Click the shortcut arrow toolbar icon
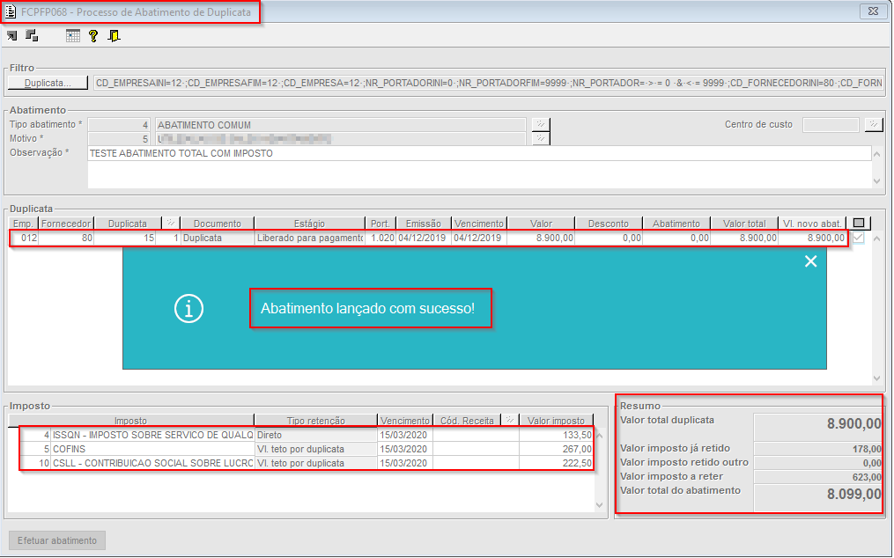894x558 pixels. click(11, 36)
